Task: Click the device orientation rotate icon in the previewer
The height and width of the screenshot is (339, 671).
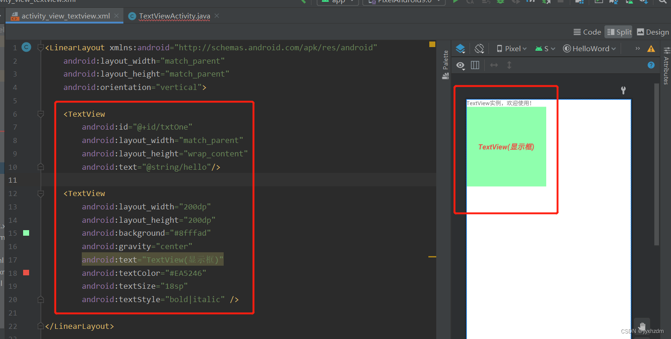Action: [x=479, y=48]
